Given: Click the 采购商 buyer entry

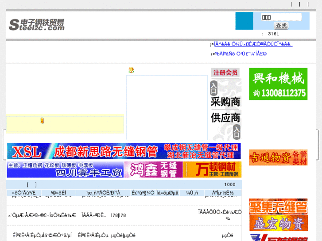Looking at the screenshot, I should point(225,102).
